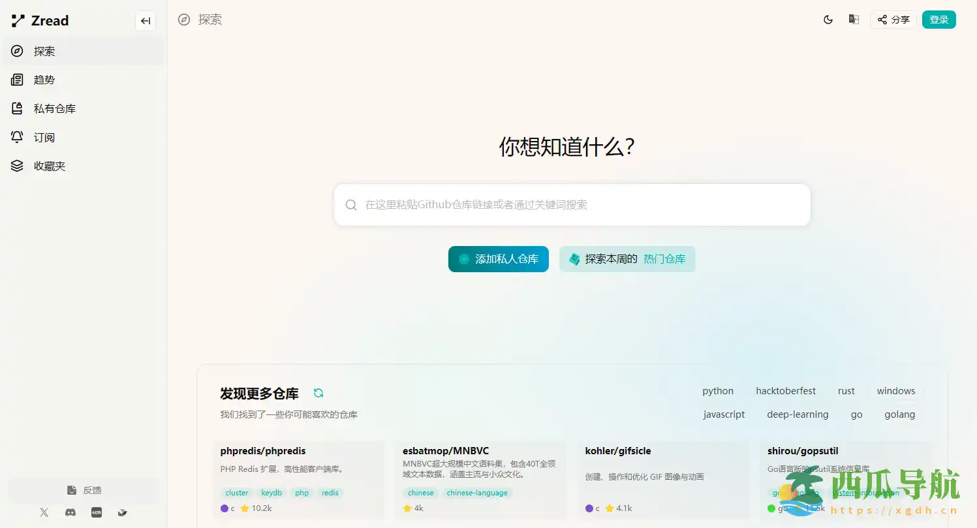Filter by the deep-learning topic tag
The height and width of the screenshot is (528, 977).
(798, 414)
